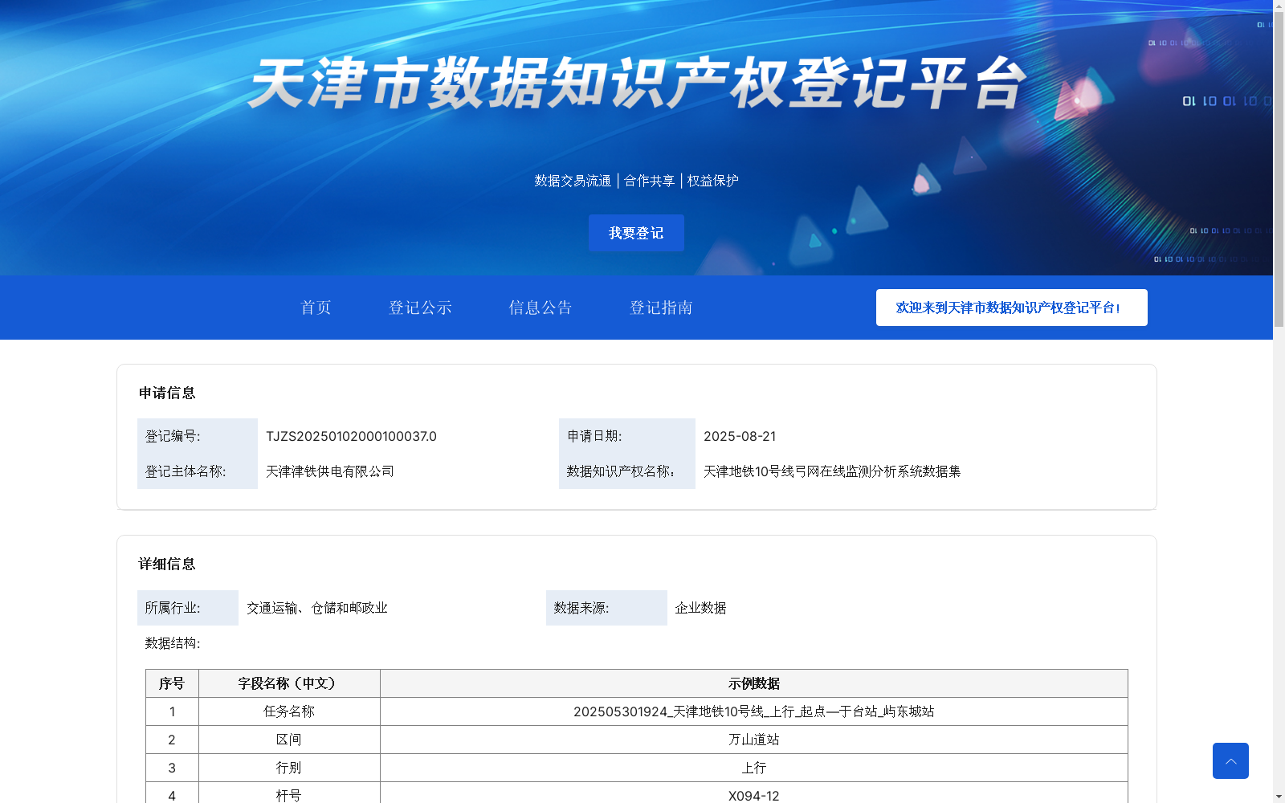Click the 示例数据 column header

click(x=754, y=683)
